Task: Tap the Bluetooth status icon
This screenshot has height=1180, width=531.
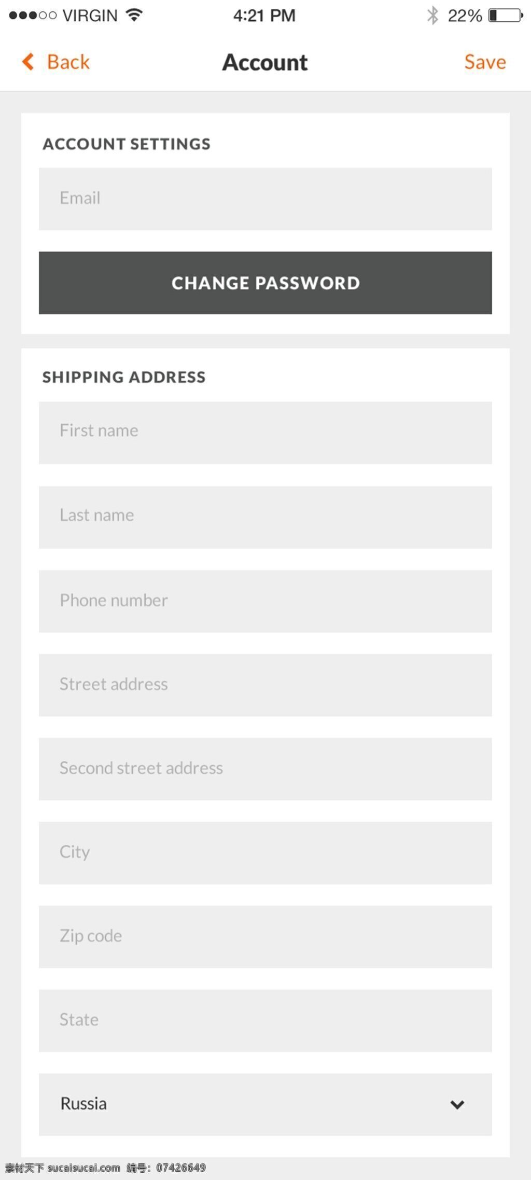Action: (432, 15)
